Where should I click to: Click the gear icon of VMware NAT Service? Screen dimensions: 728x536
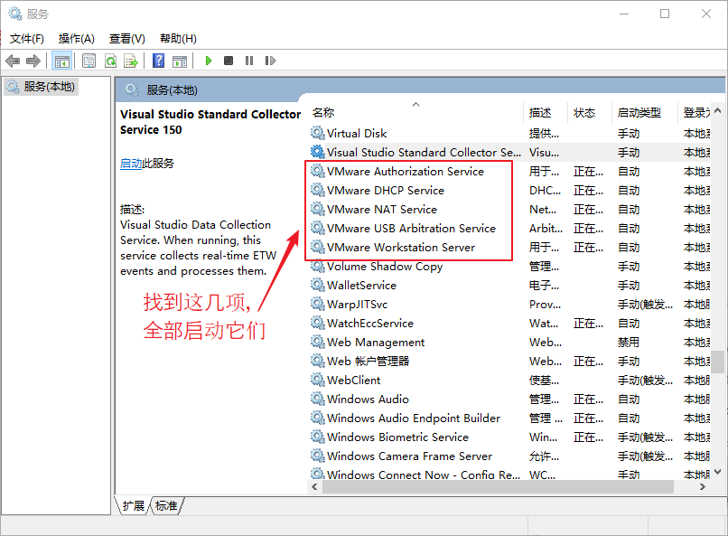coord(318,210)
